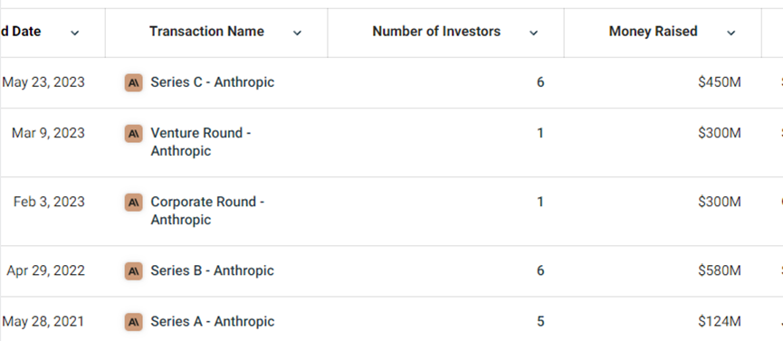Click Anthropic logo icon in Series A row
783x341 pixels.
pyautogui.click(x=133, y=322)
